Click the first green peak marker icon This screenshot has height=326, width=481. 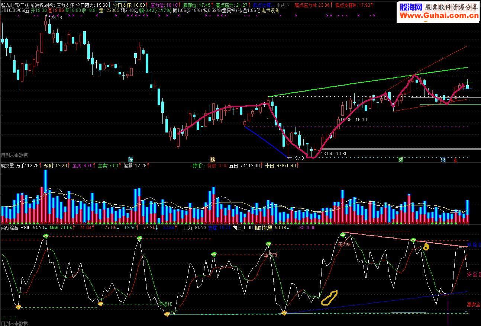pyautogui.click(x=46, y=236)
